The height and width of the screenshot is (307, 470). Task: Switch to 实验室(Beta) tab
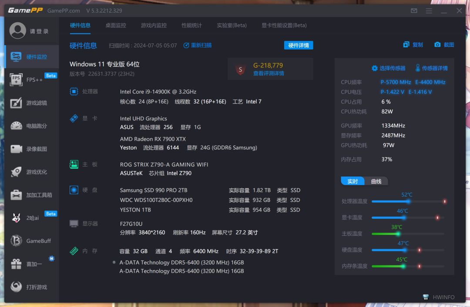[232, 26]
